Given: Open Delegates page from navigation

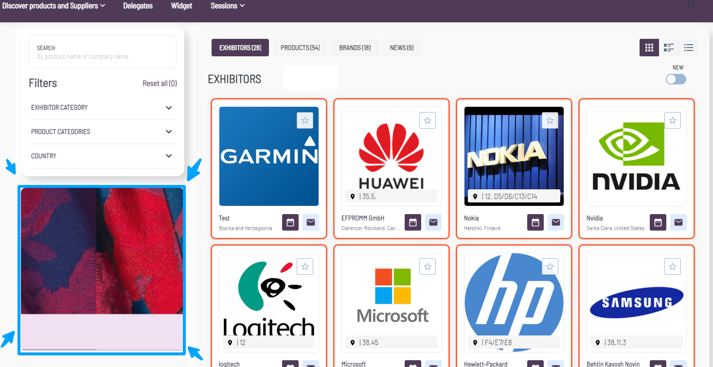Looking at the screenshot, I should (138, 6).
